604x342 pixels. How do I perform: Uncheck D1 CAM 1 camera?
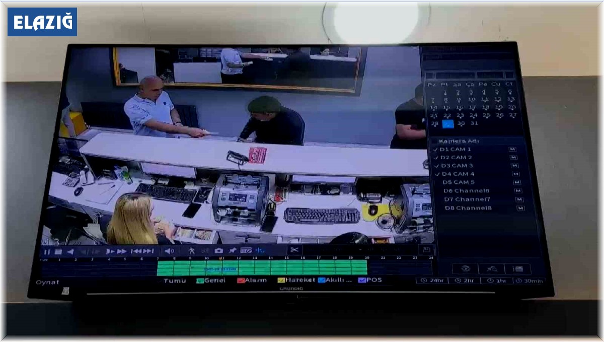(435, 150)
